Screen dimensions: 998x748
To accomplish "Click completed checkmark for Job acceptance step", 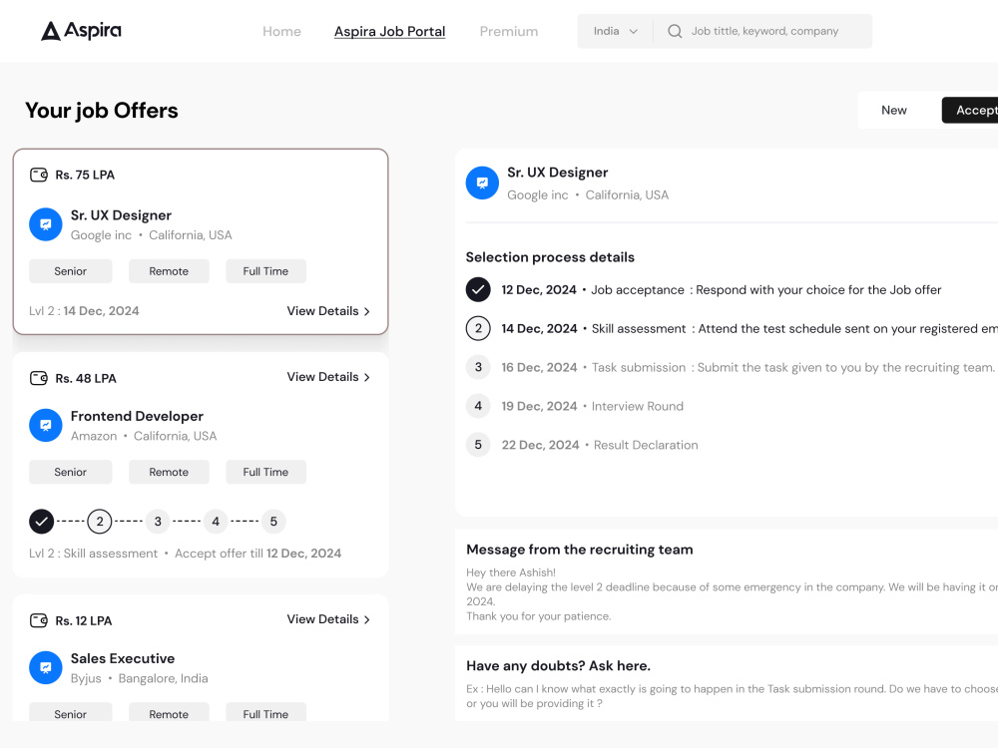I will pyautogui.click(x=478, y=289).
